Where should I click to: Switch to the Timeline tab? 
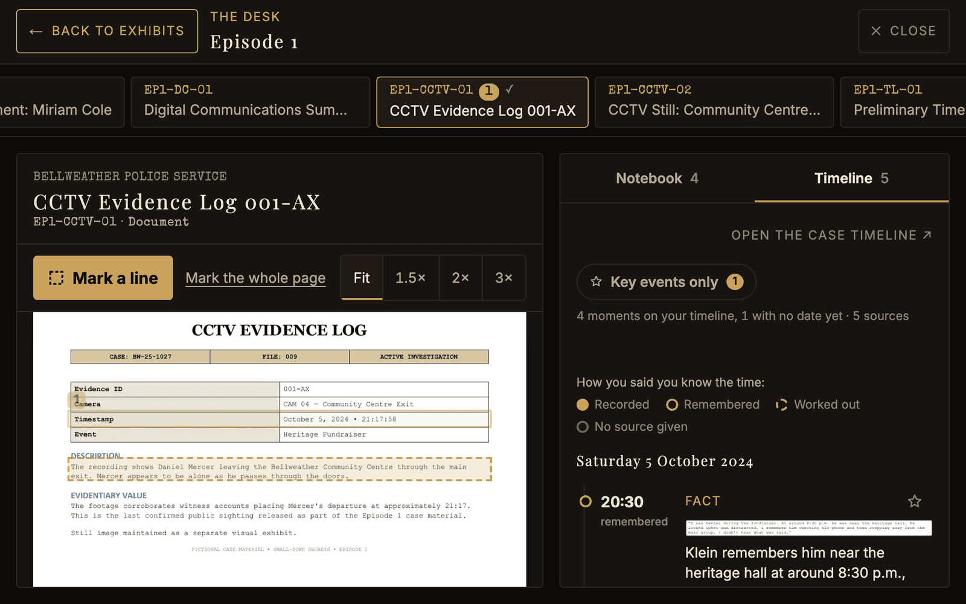[x=851, y=178]
